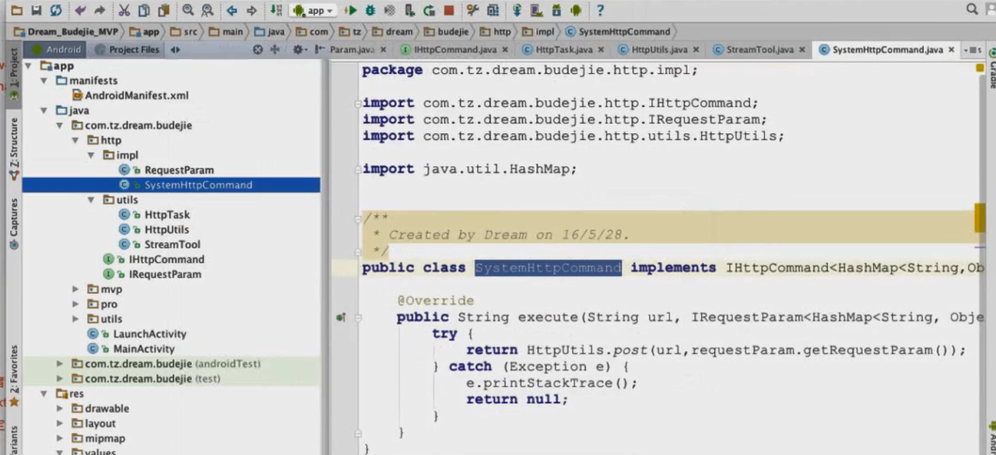Click the src breadcrumb
996x455 pixels.
point(184,32)
